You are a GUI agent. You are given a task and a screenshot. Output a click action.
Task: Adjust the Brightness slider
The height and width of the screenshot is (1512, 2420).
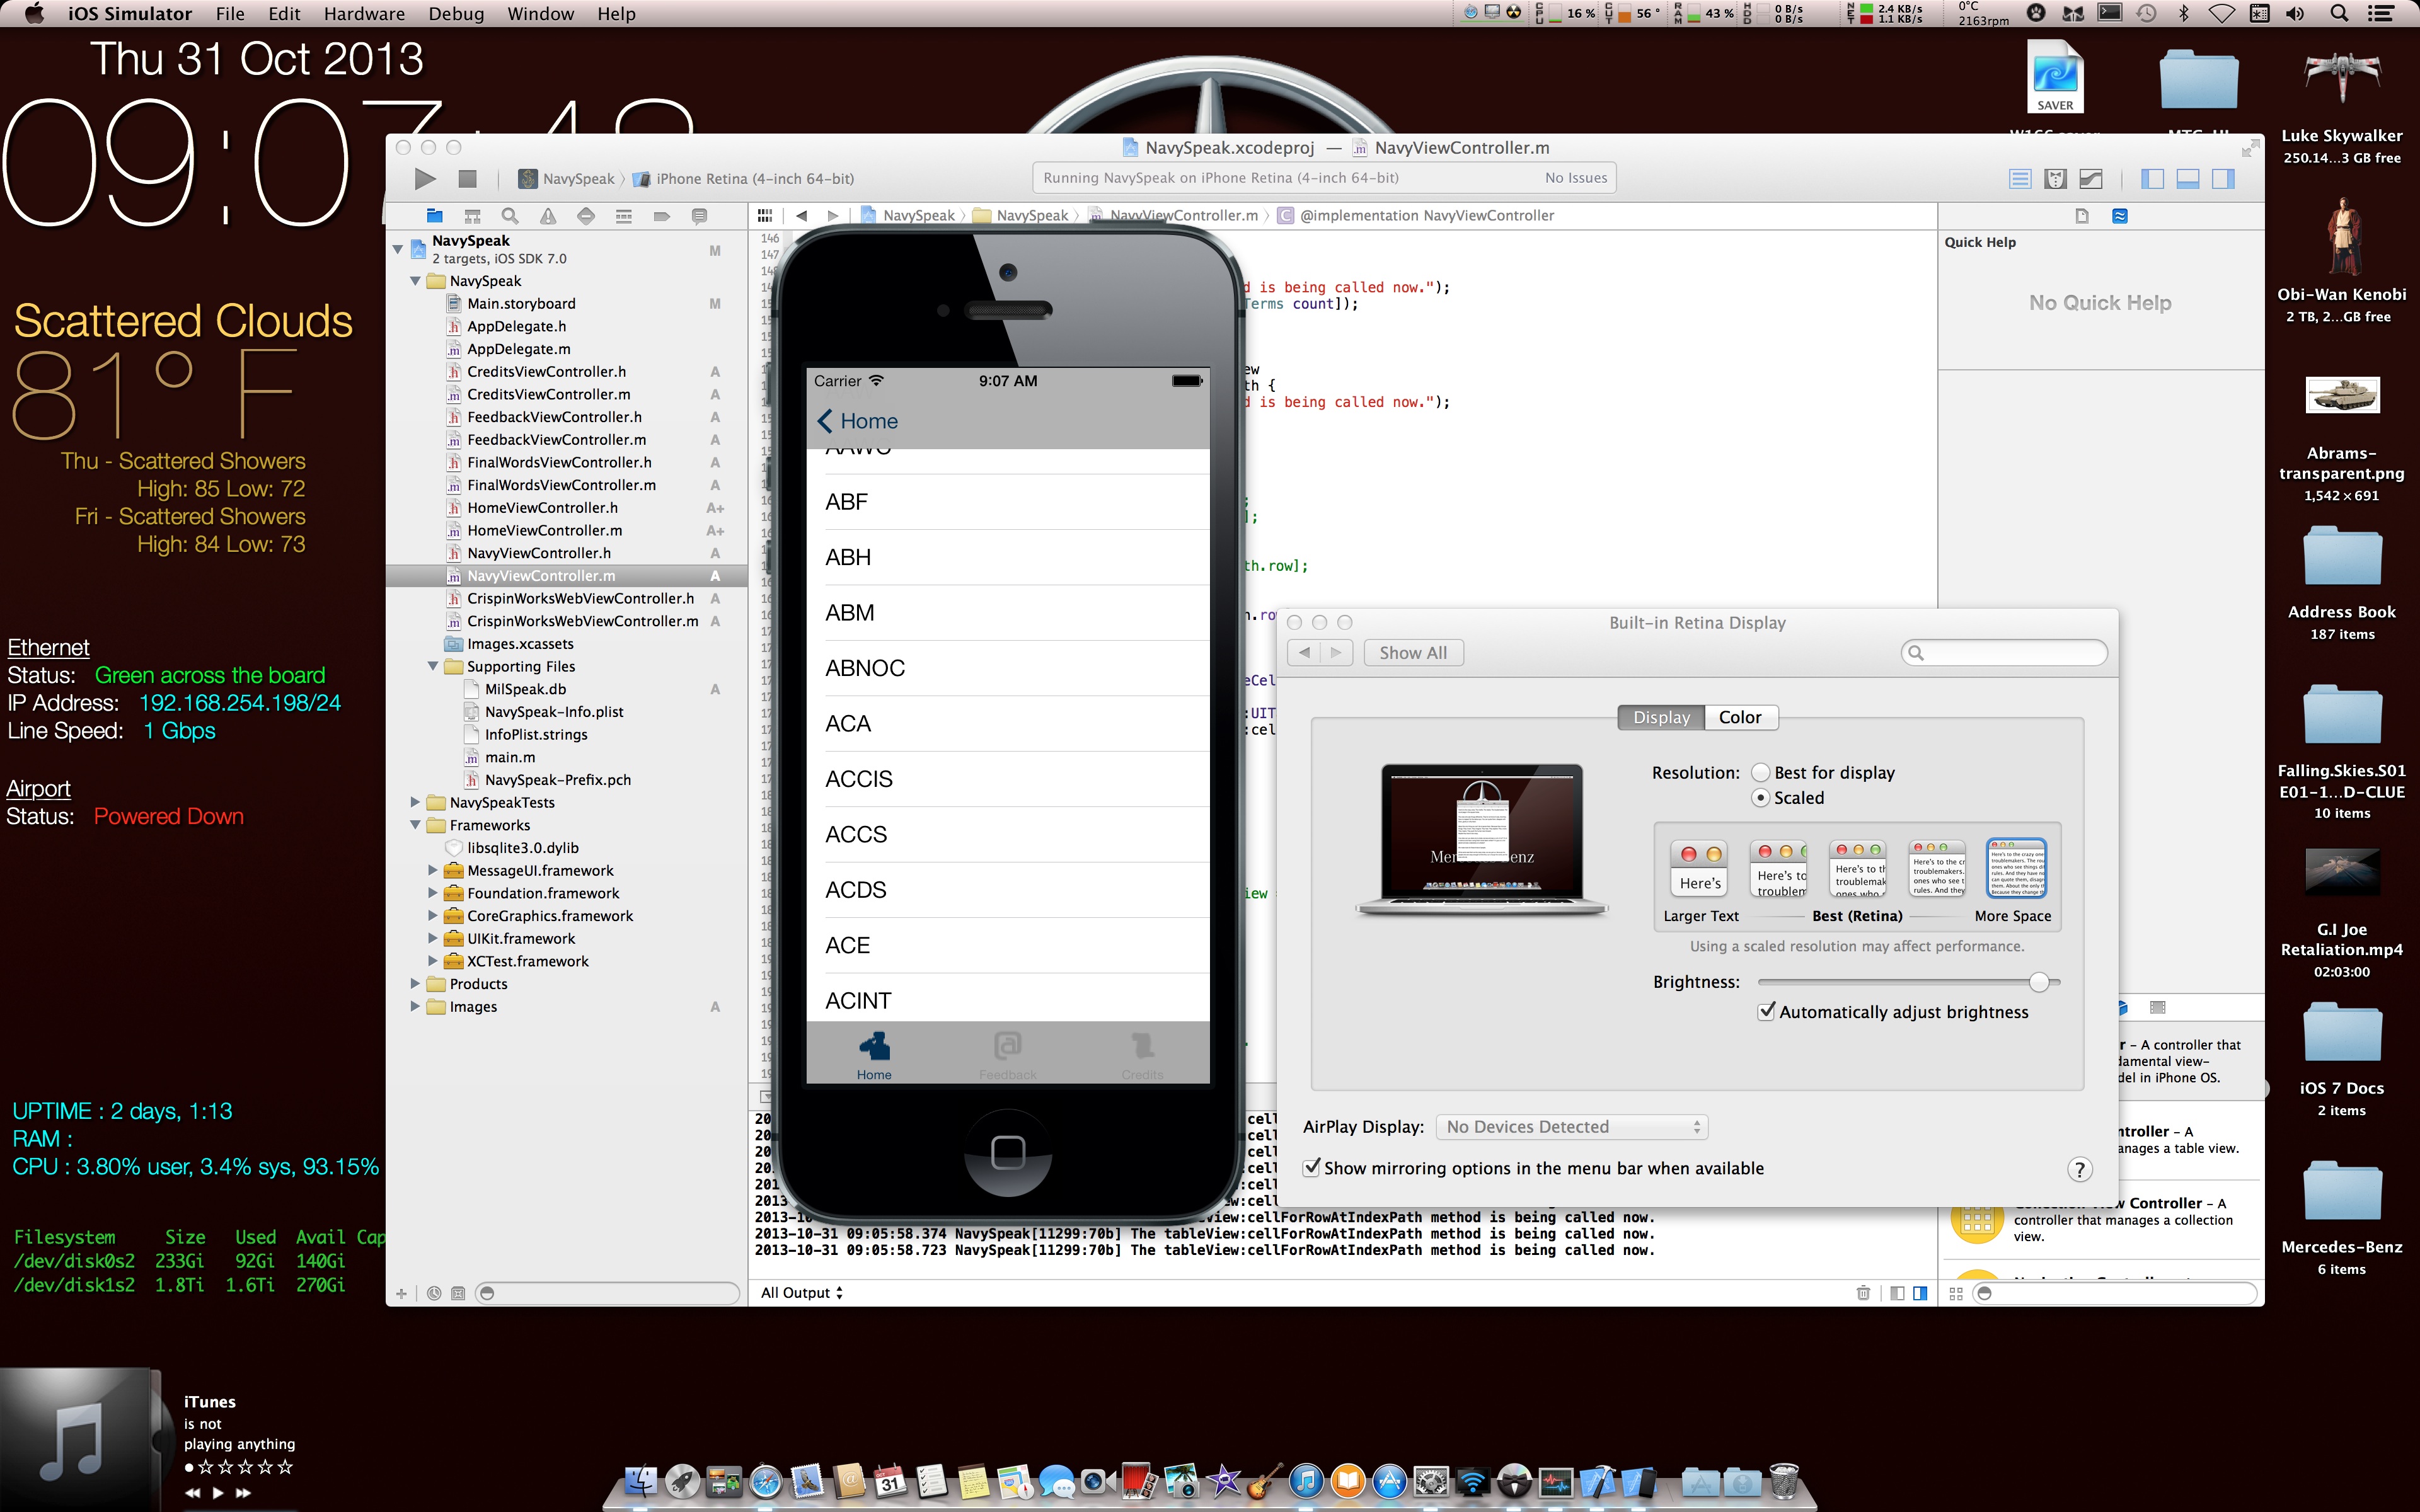click(2038, 982)
